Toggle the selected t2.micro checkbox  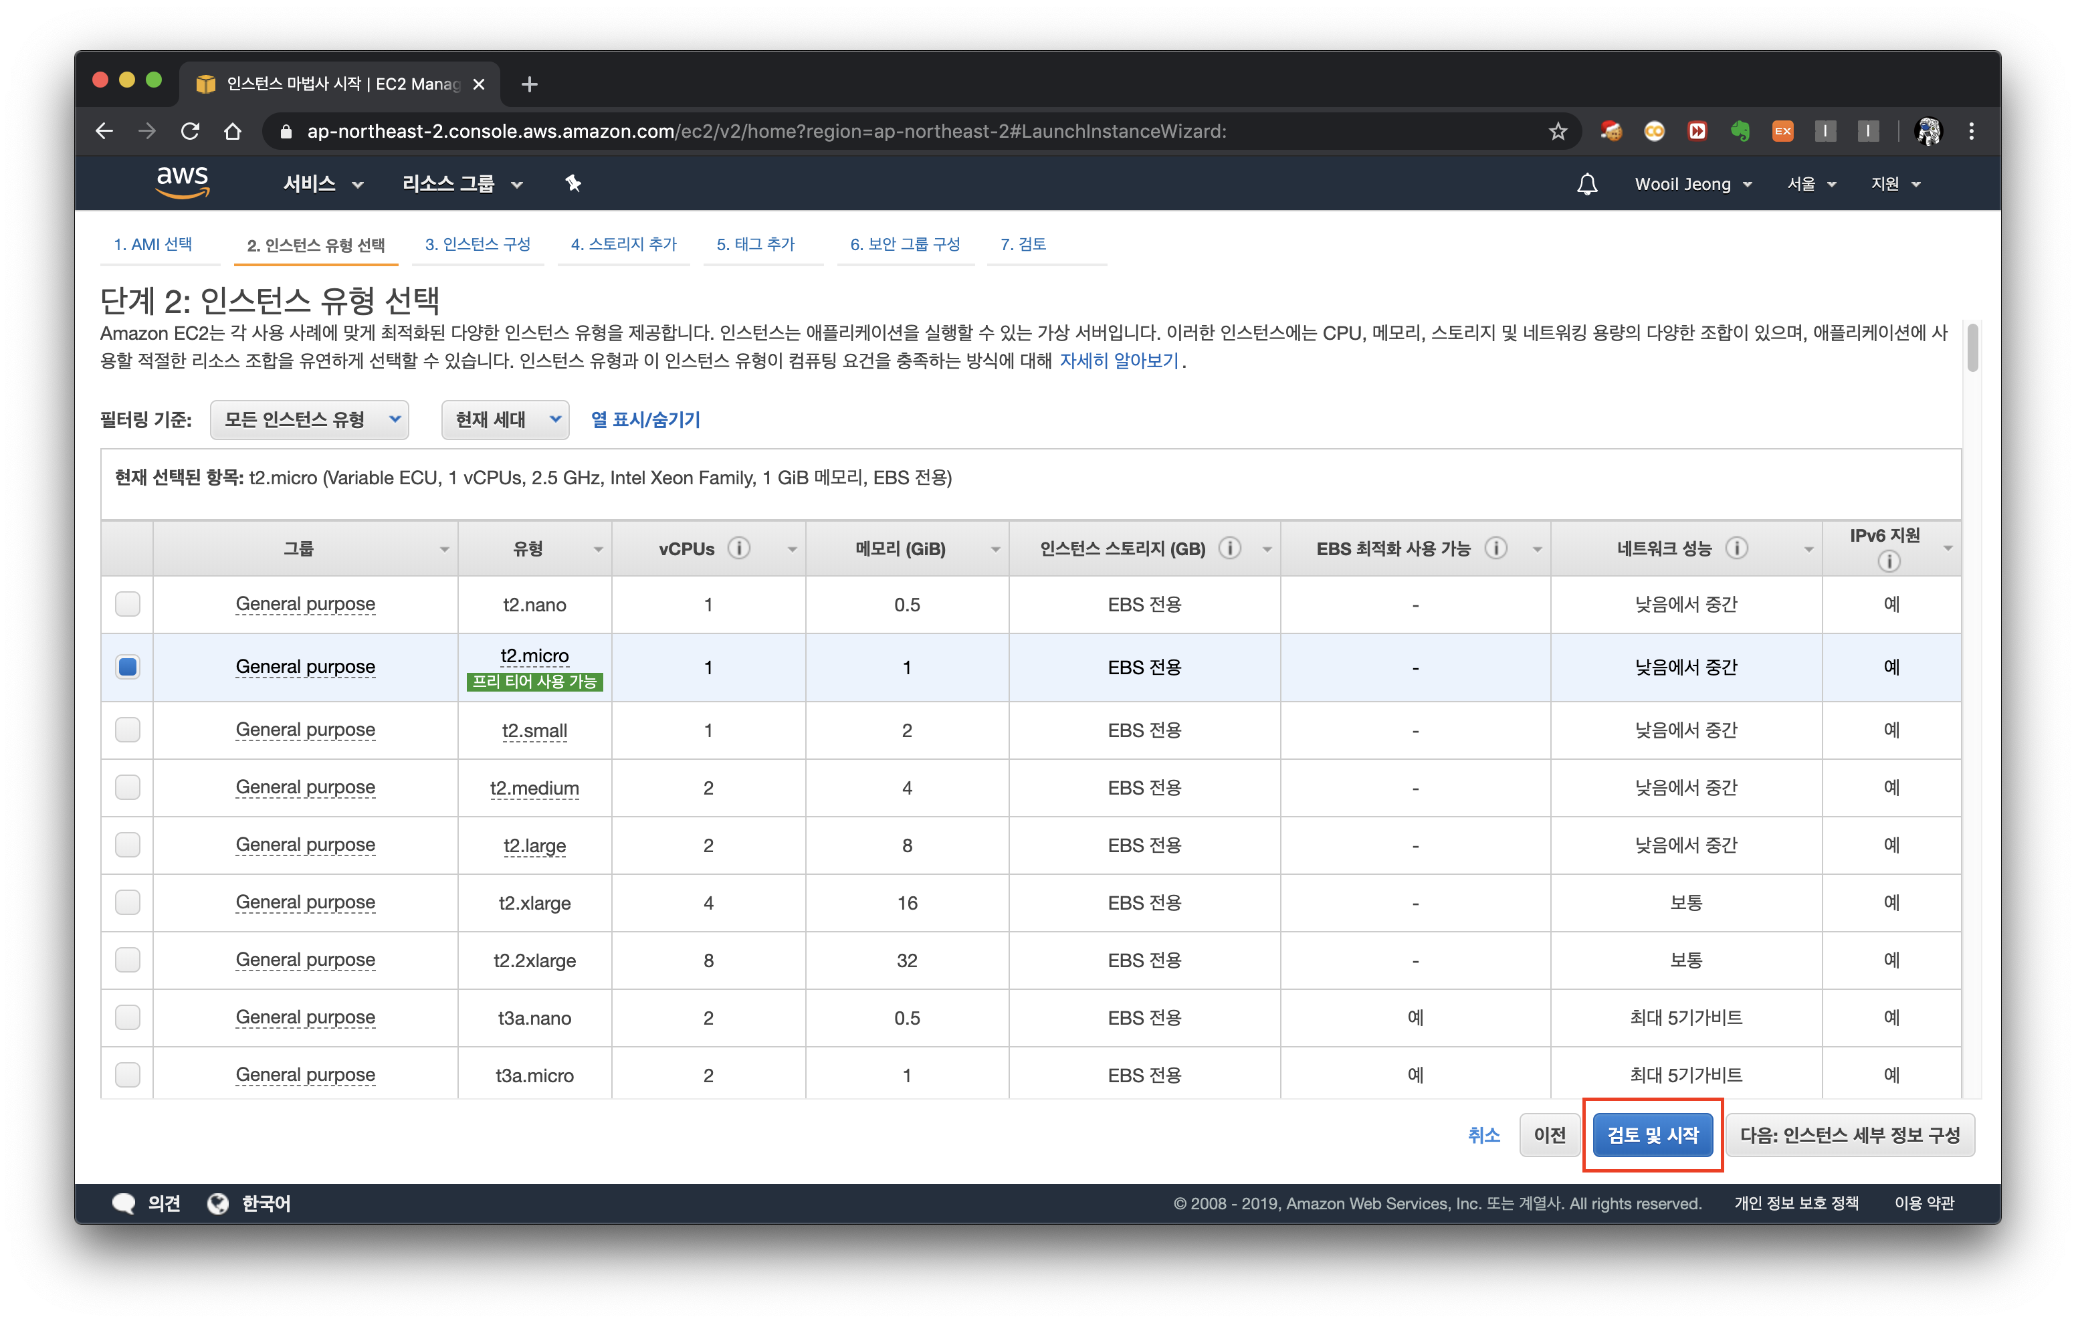click(128, 667)
